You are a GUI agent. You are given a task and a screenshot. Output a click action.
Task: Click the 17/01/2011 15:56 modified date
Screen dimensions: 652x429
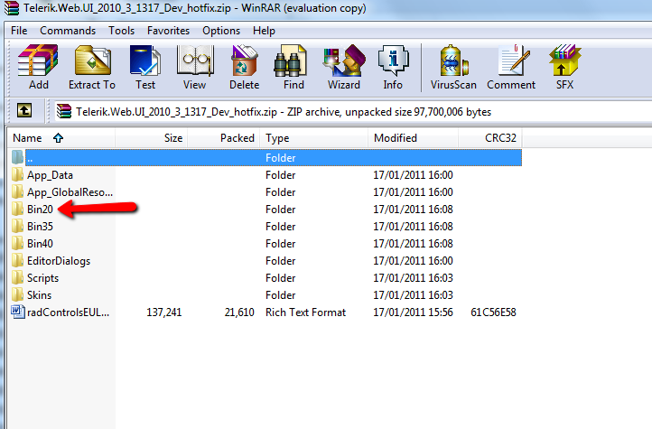[x=413, y=312]
